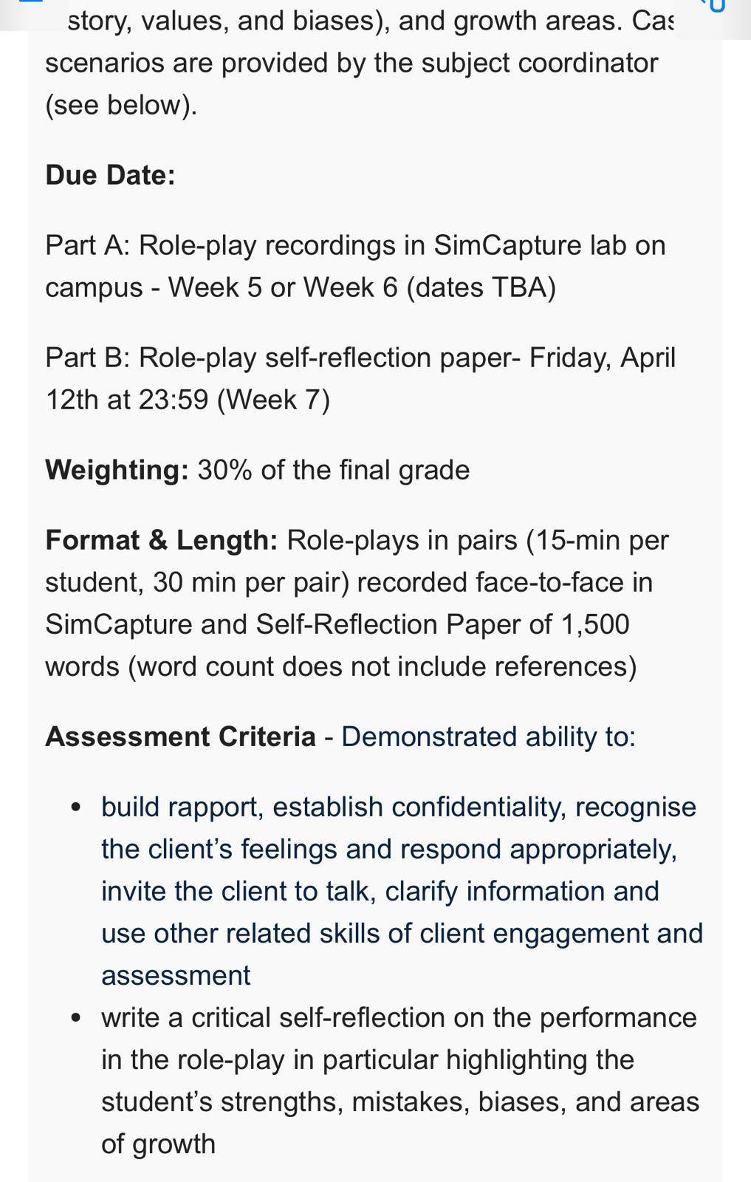Select the 'invite the client to talk' line
Viewport: 751px width, 1182px height.
[x=380, y=891]
